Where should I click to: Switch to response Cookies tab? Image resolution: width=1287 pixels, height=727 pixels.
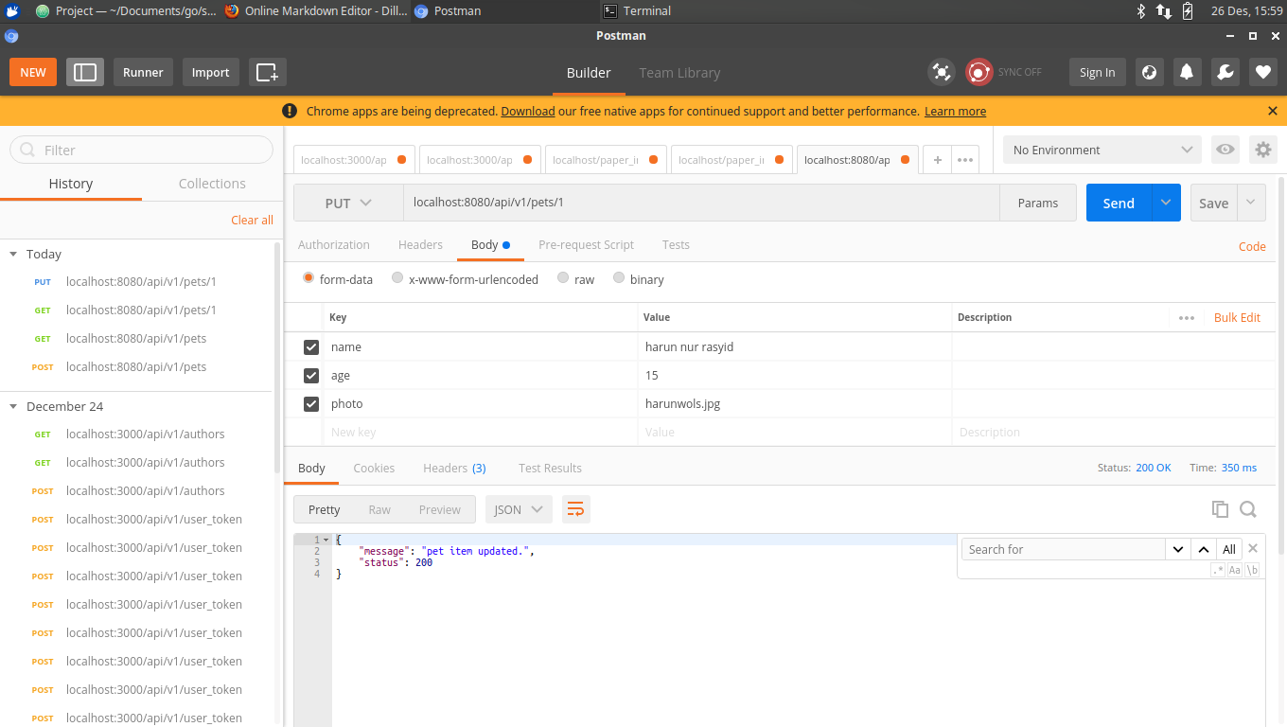tap(374, 468)
